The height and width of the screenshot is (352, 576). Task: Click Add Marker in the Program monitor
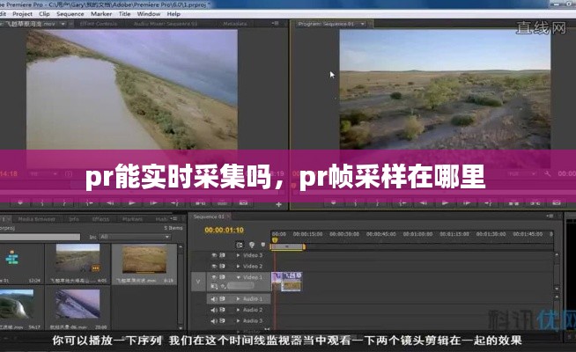point(333,202)
